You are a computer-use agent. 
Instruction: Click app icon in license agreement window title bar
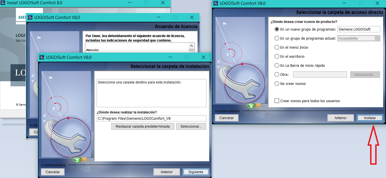point(30,17)
